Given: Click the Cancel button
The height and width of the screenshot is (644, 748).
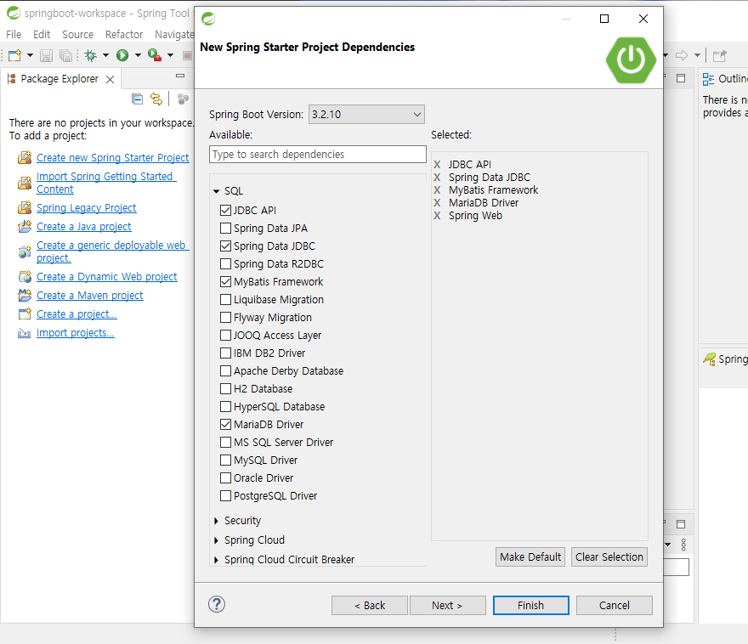Looking at the screenshot, I should (x=615, y=606).
